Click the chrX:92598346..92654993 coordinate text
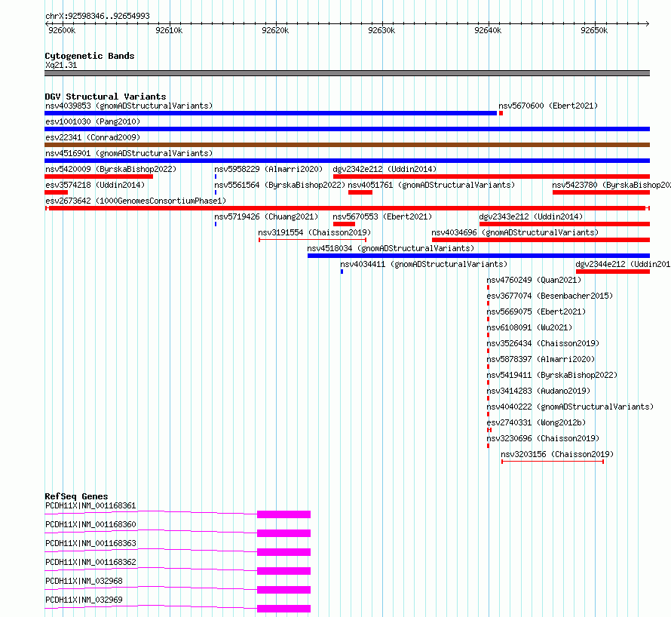The width and height of the screenshot is (671, 617). [97, 17]
